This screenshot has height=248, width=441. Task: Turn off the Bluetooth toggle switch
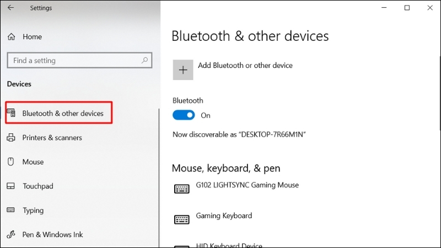coord(184,115)
